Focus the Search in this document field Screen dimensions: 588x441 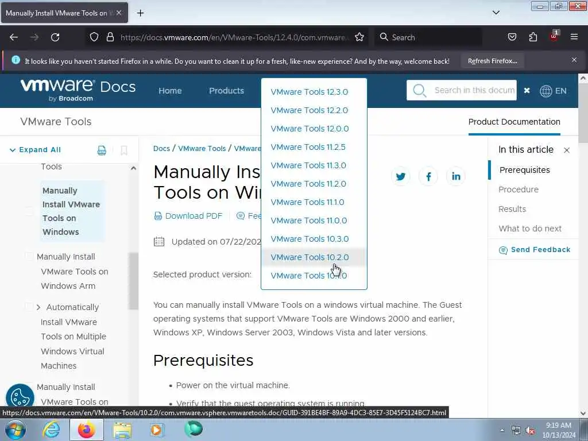point(474,90)
